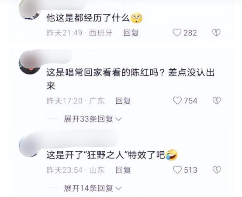Like the 陈红 comment with 754 likes
The height and width of the screenshot is (197, 242).
pos(177,101)
